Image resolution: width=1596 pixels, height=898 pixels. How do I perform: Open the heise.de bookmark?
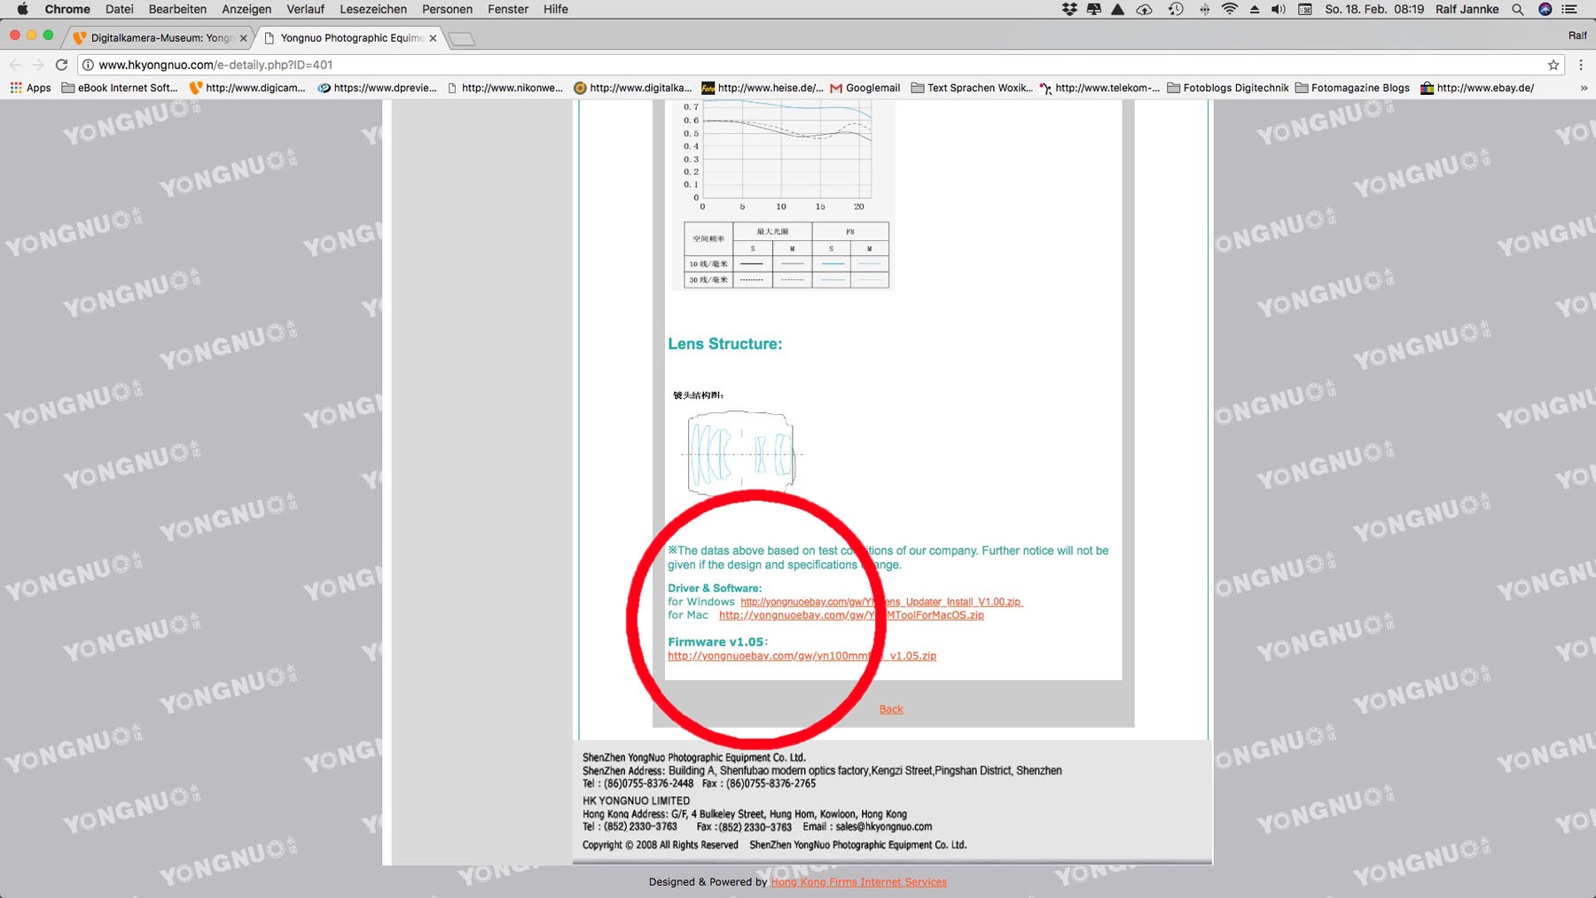(763, 88)
